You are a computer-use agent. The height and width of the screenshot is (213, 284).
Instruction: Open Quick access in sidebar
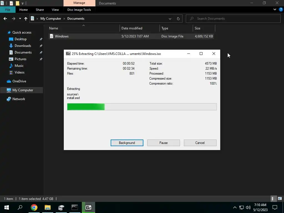point(22,32)
